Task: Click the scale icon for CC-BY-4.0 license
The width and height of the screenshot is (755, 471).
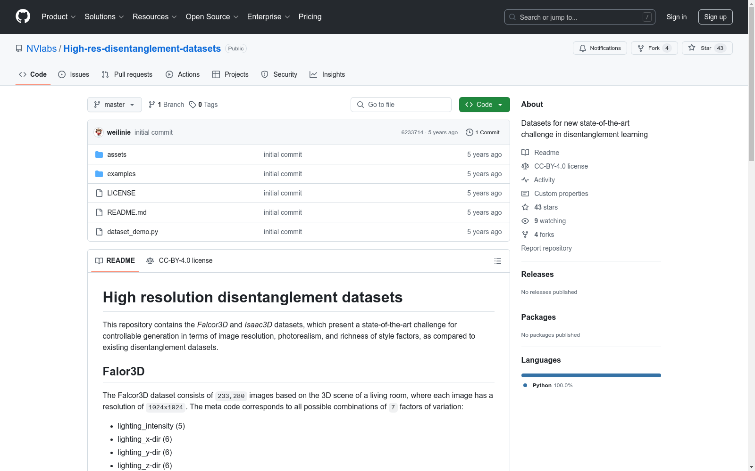Action: pyautogui.click(x=525, y=166)
